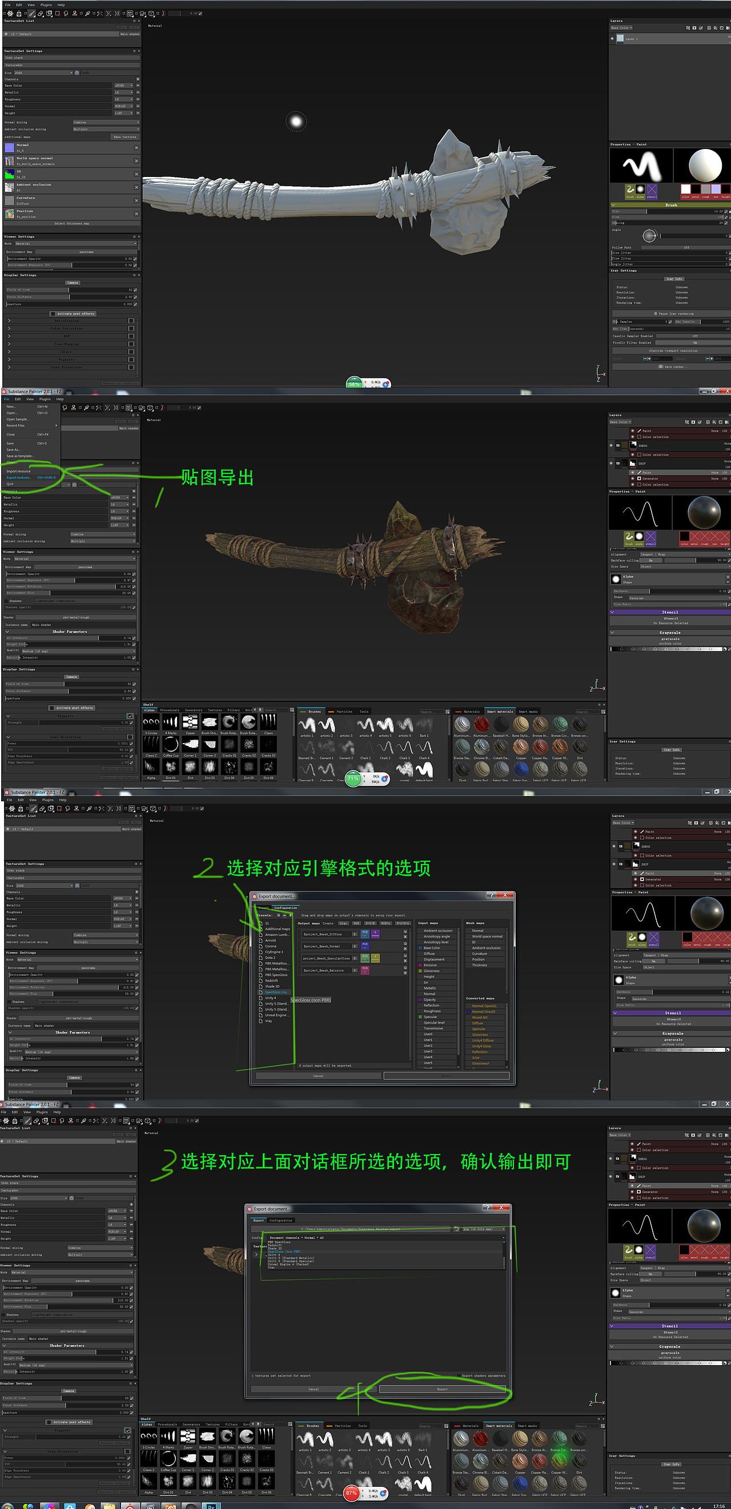
Task: Create a Gray output map
Action: click(344, 924)
